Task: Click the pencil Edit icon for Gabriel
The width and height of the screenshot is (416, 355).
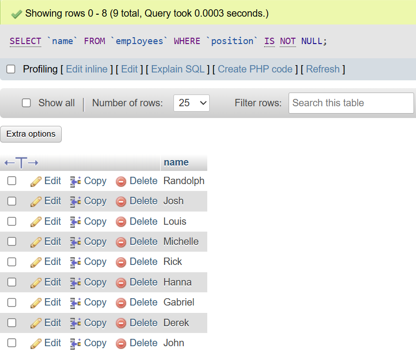Action: point(36,303)
